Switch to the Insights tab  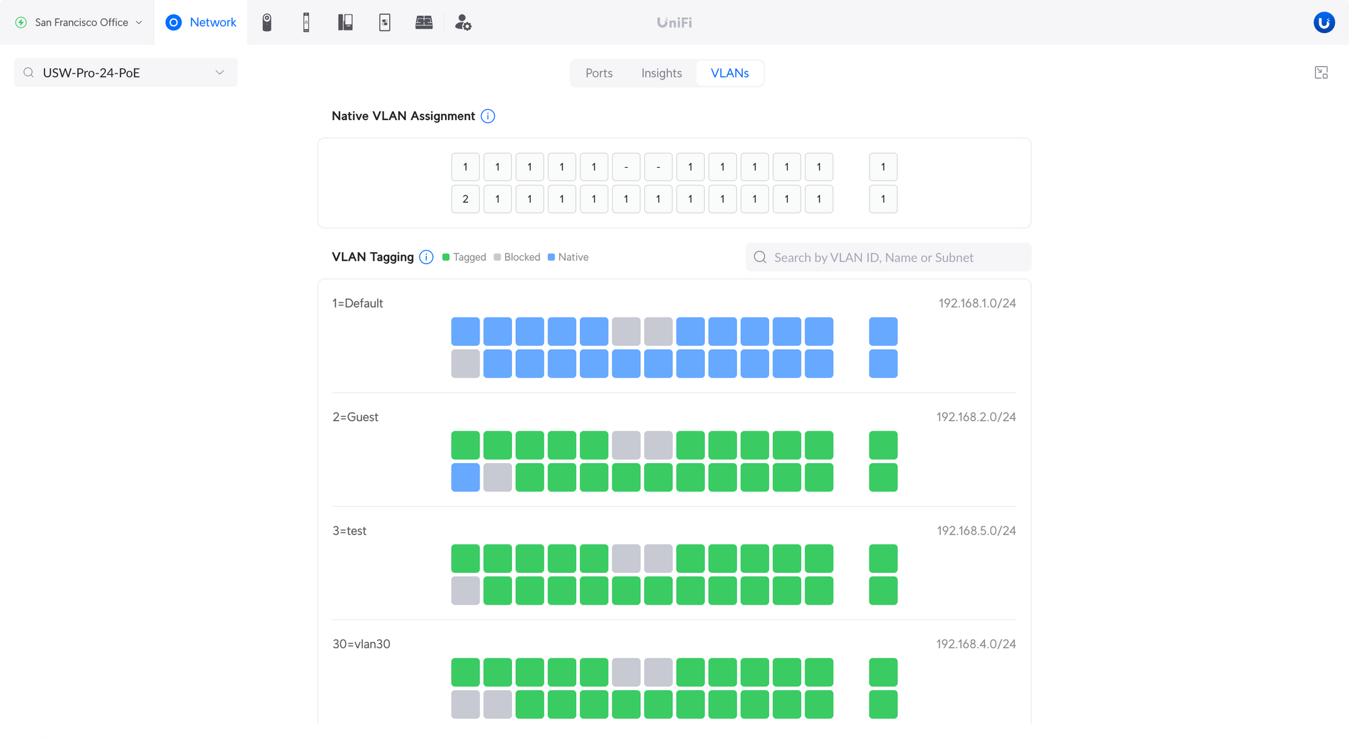pyautogui.click(x=661, y=73)
